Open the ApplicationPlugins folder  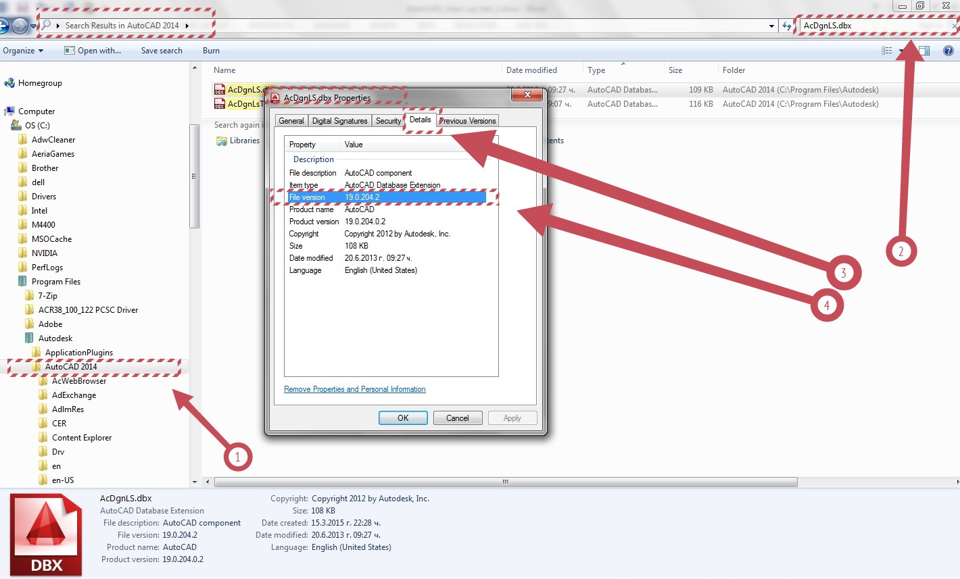pyautogui.click(x=72, y=353)
